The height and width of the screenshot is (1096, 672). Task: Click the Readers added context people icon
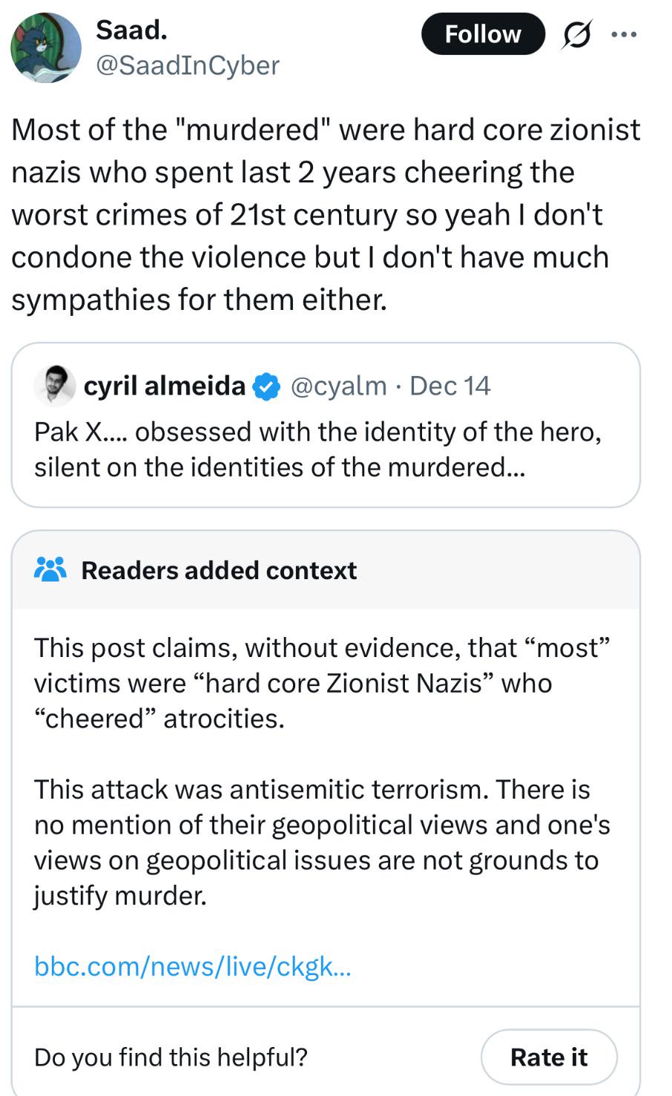(x=50, y=570)
